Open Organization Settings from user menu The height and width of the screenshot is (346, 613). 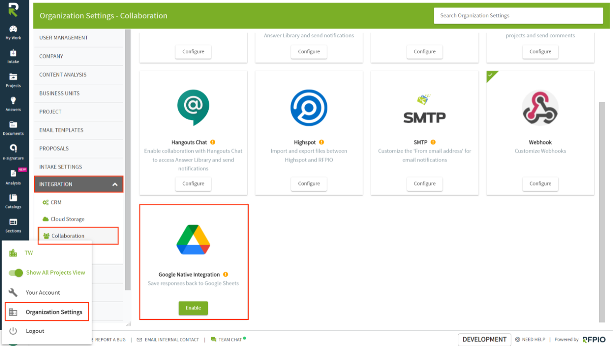coord(47,312)
